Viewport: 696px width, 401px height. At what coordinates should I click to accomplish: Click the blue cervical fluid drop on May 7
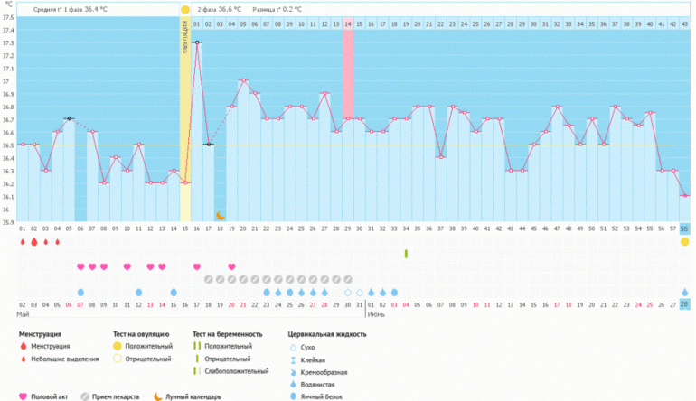[80, 293]
